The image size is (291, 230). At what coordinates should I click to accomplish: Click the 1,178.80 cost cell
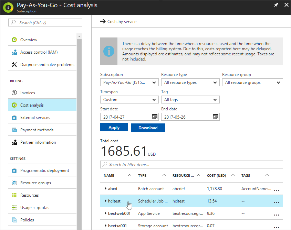click(x=215, y=189)
